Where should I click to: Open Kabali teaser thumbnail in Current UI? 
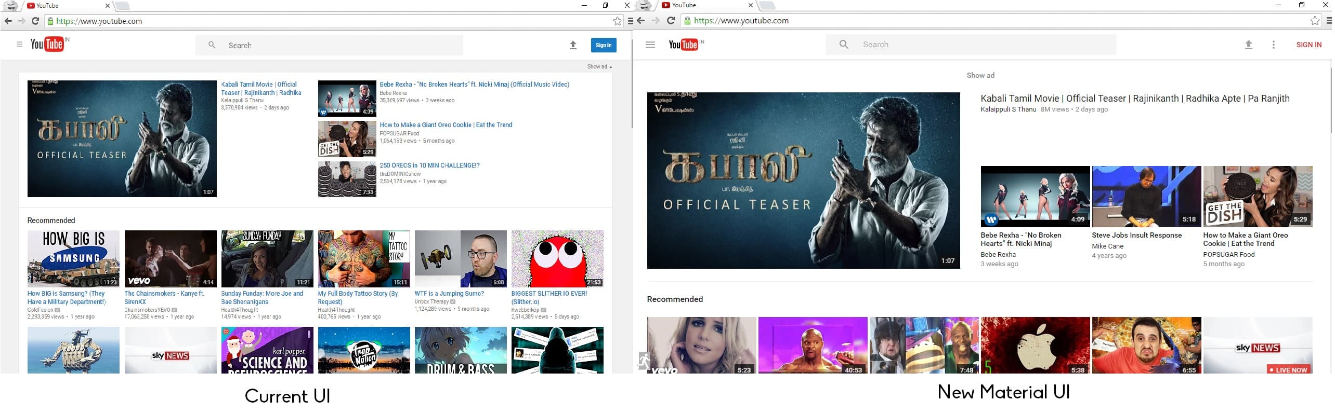[122, 139]
